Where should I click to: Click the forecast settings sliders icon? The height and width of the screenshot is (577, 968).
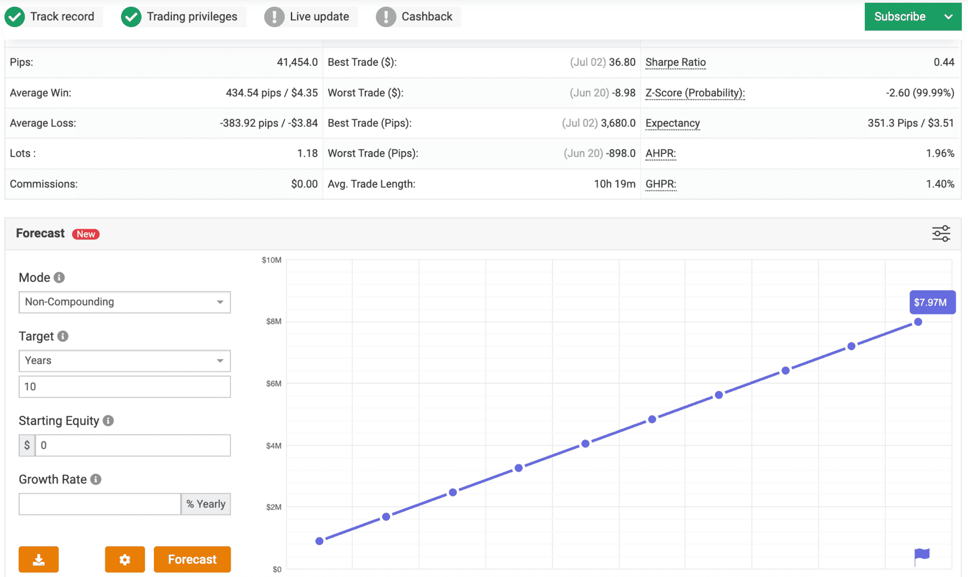coord(940,233)
